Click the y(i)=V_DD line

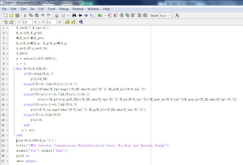[39, 79]
